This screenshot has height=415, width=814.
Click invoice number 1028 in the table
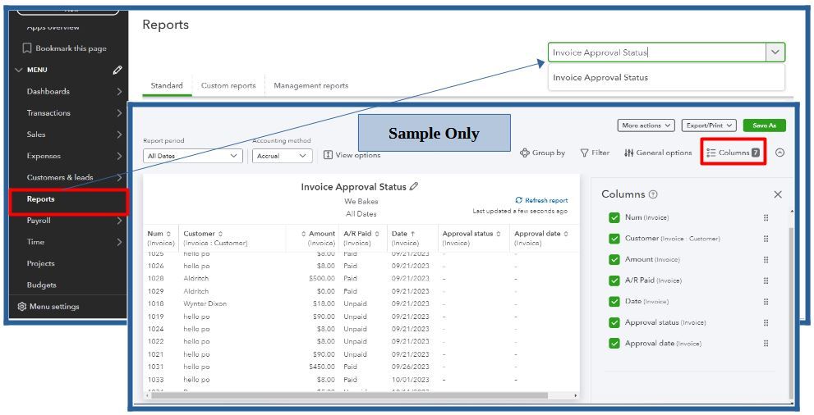(156, 279)
